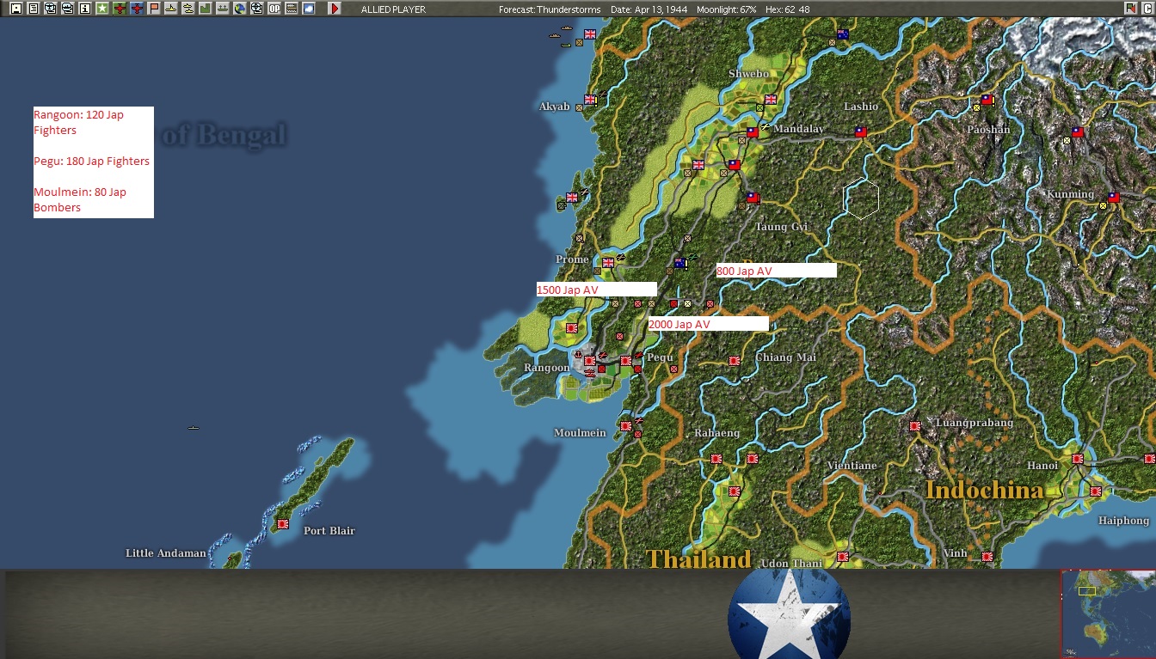This screenshot has height=659, width=1156.
Task: Select the Chinese flag unit at Mandalay
Action: tap(753, 132)
